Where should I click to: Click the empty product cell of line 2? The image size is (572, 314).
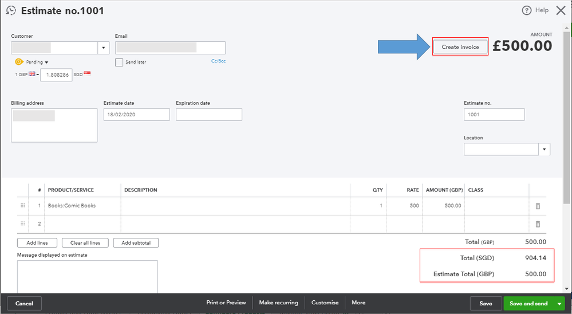(x=82, y=224)
